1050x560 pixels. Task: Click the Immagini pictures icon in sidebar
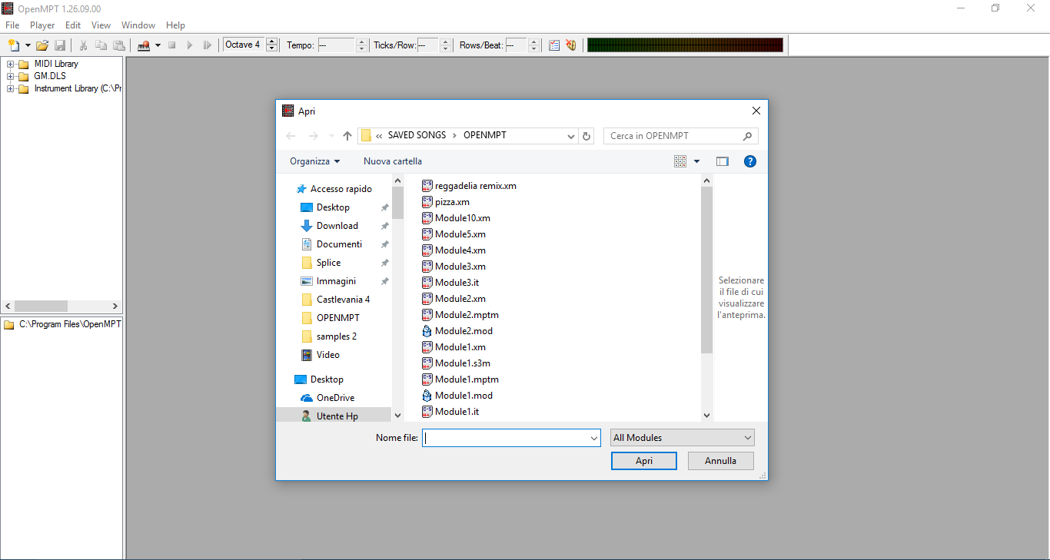(x=307, y=281)
